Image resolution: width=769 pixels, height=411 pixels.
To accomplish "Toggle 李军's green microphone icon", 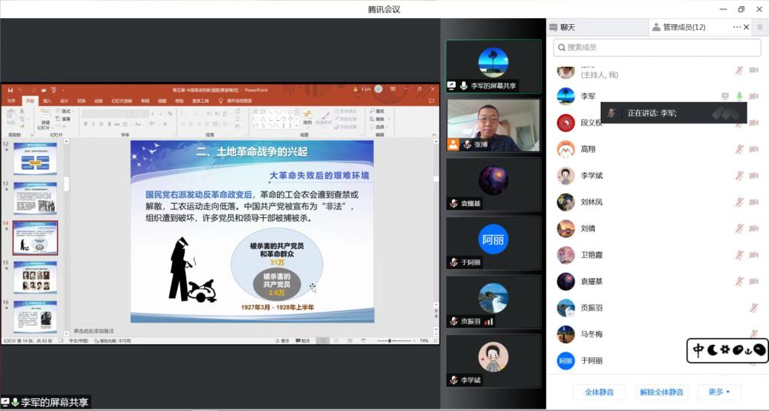I will (x=739, y=96).
